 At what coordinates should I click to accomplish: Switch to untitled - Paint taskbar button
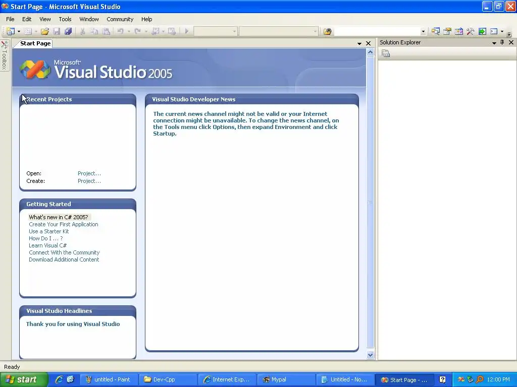pyautogui.click(x=109, y=379)
